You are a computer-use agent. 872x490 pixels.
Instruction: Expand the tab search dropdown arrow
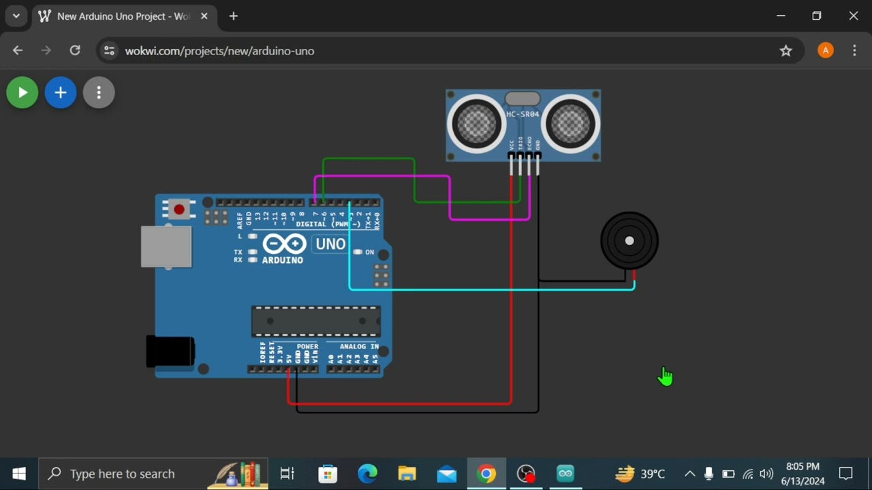16,16
